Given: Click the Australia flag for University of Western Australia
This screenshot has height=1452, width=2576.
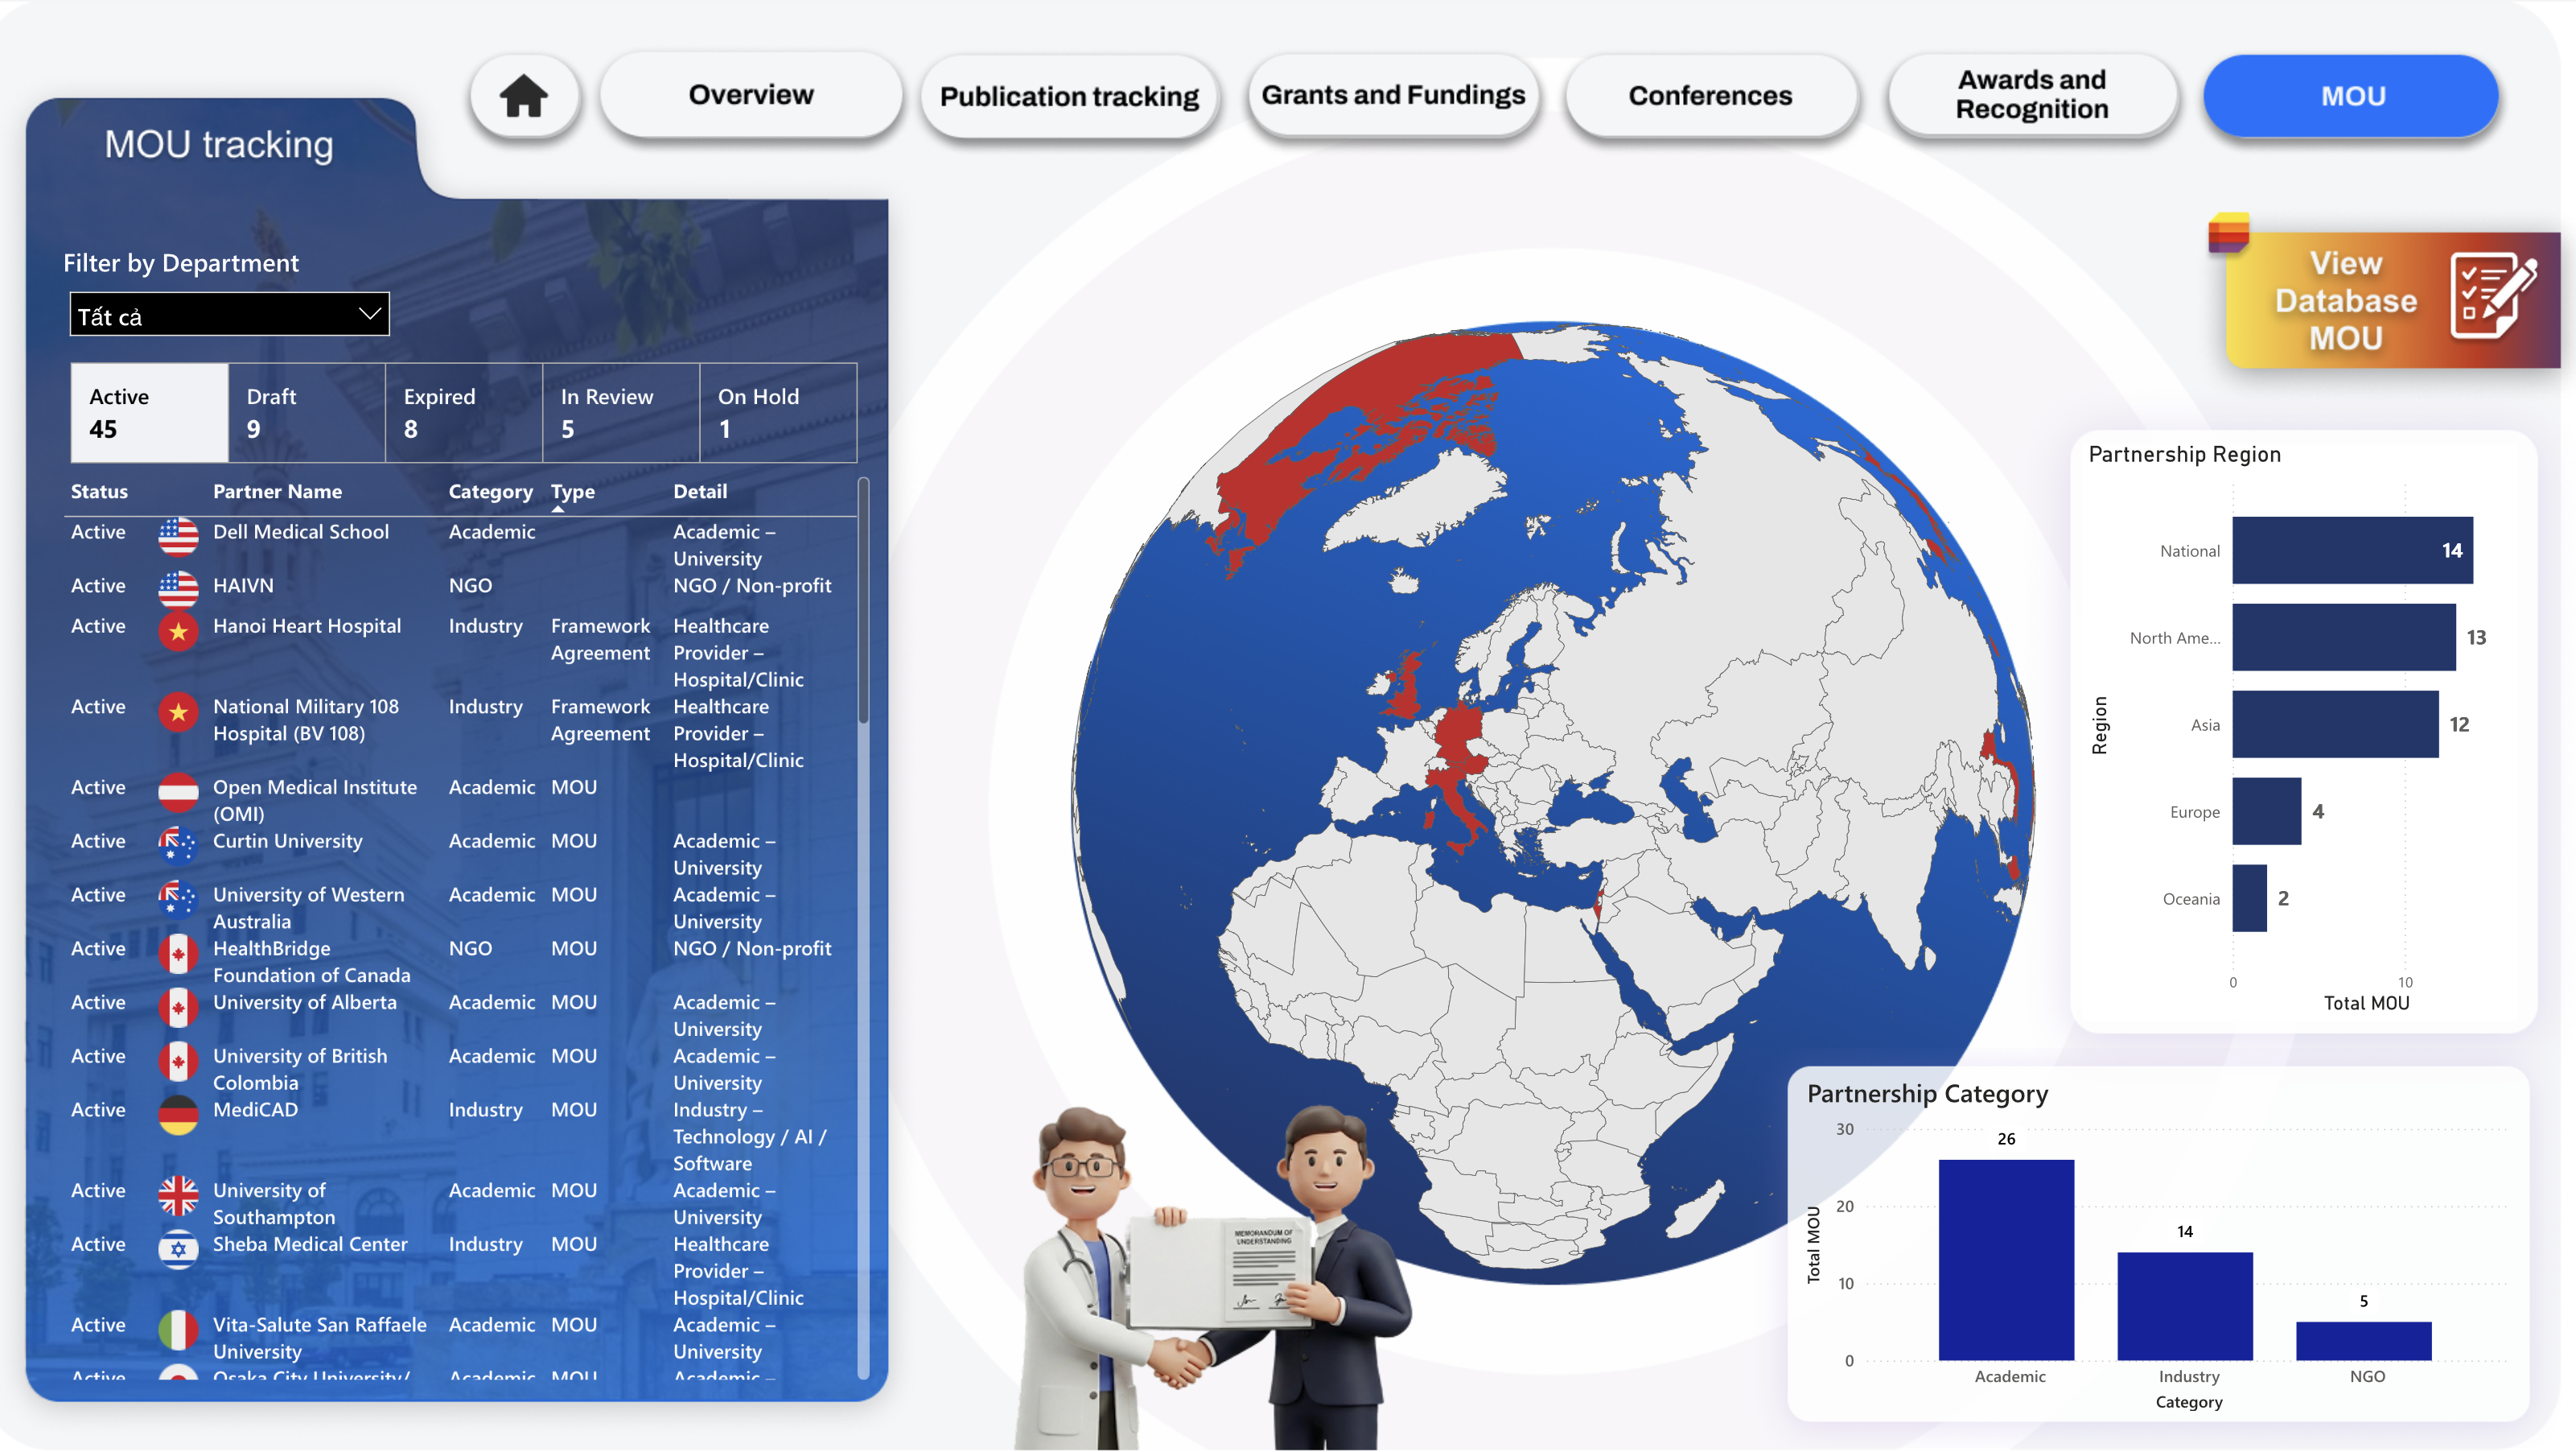Looking at the screenshot, I should 178,900.
